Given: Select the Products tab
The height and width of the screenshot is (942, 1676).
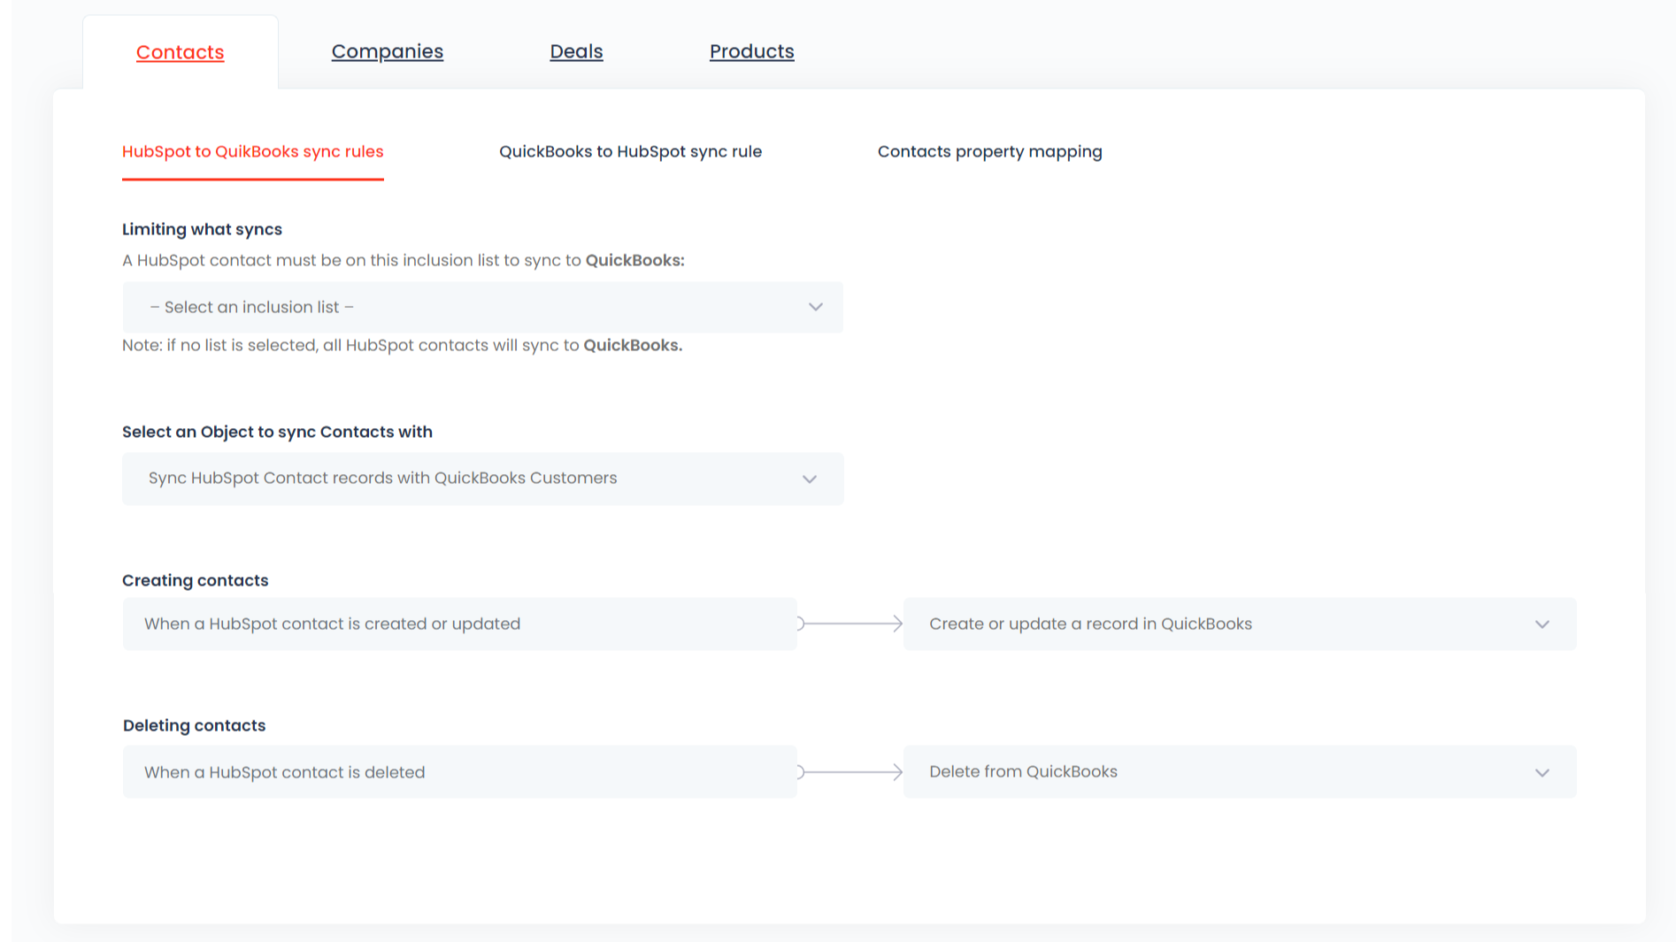Looking at the screenshot, I should [752, 51].
